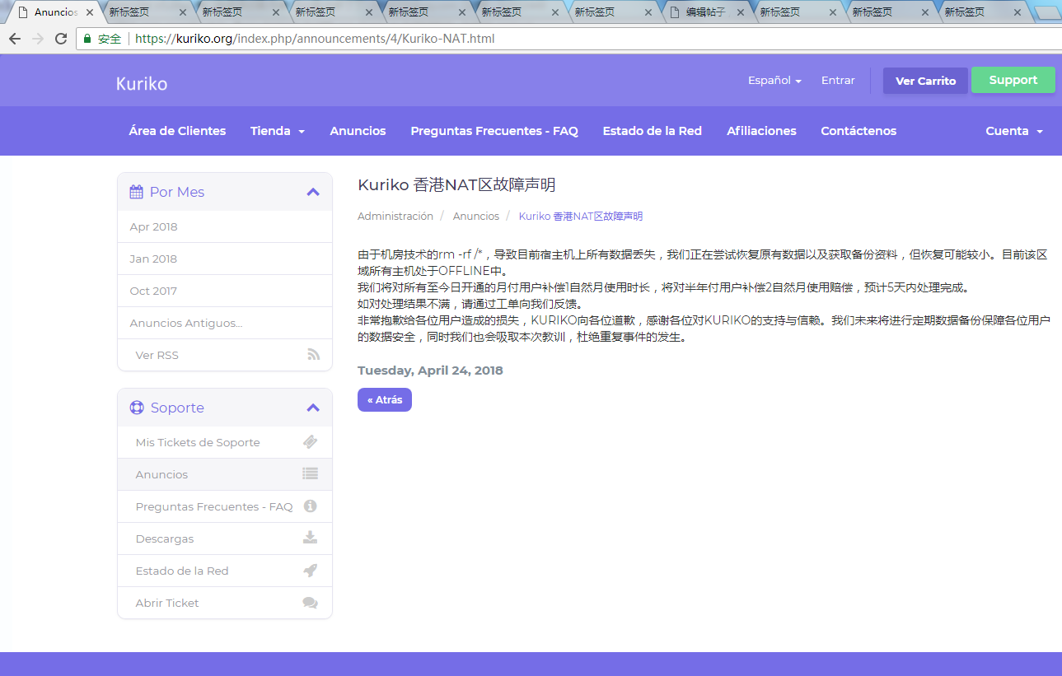This screenshot has width=1062, height=676.
Task: Open the Español language dropdown
Action: pyautogui.click(x=774, y=80)
